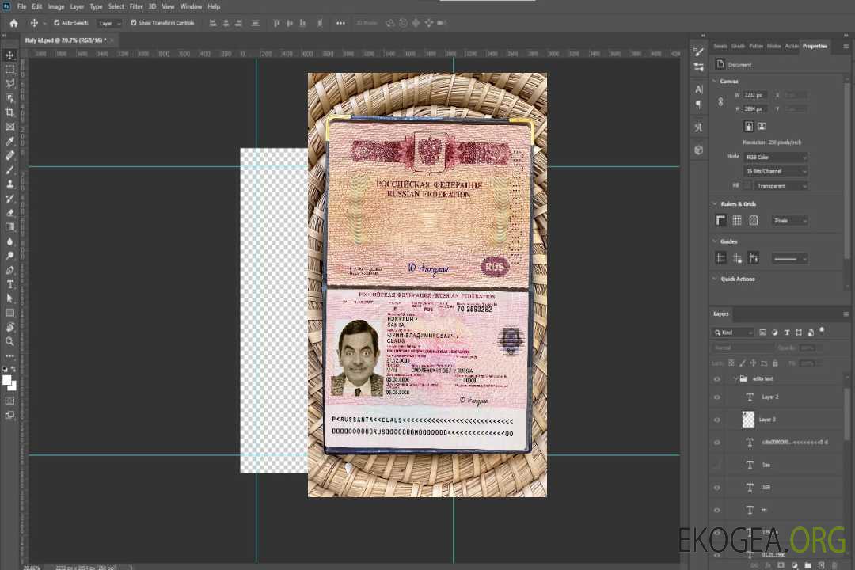855x570 pixels.
Task: Open the Paragraph panel icon
Action: click(699, 104)
